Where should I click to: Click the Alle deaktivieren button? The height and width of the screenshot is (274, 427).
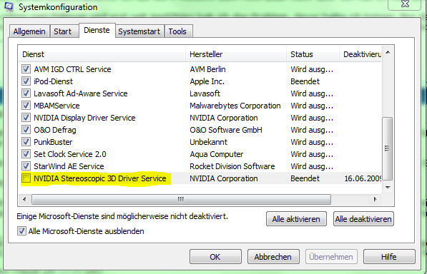click(x=363, y=219)
